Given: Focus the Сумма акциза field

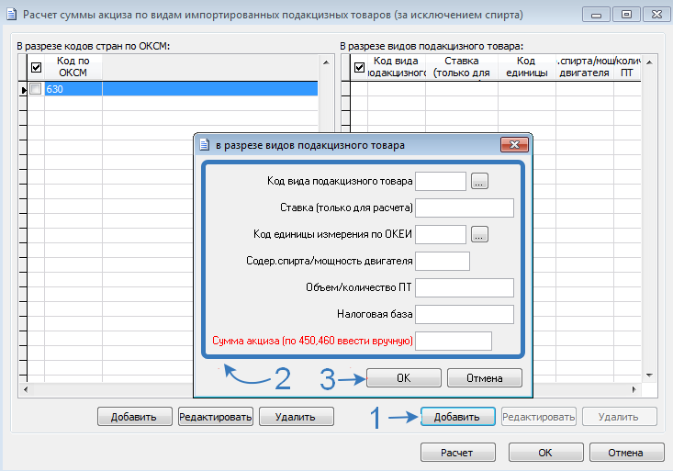Looking at the screenshot, I should click(454, 341).
